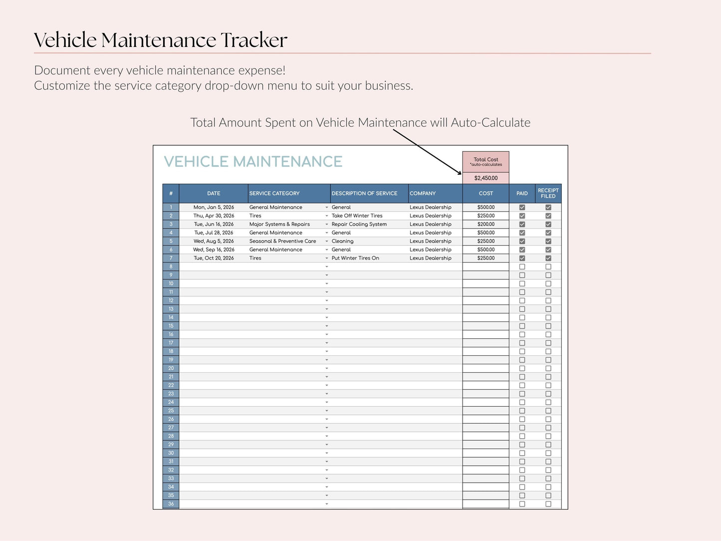The height and width of the screenshot is (541, 721).
Task: Open service category dropdown in empty row 8
Action: click(327, 267)
